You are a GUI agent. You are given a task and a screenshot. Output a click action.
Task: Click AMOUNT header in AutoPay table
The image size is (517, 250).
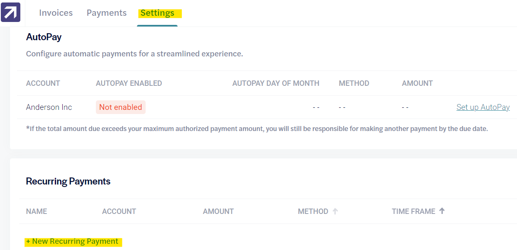(x=417, y=83)
